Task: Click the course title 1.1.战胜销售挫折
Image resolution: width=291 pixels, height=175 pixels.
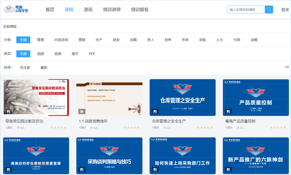Action: tap(93, 121)
